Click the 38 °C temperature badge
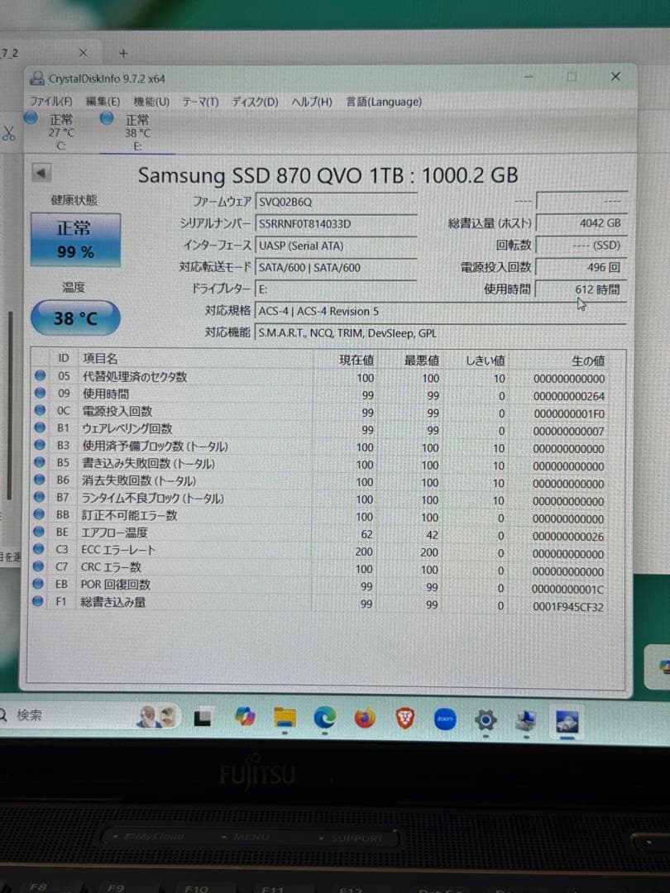 74,317
